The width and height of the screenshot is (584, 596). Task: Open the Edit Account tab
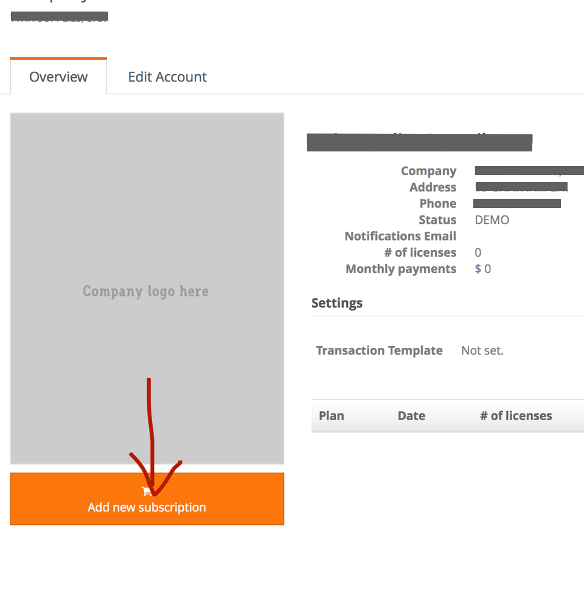pyautogui.click(x=167, y=77)
